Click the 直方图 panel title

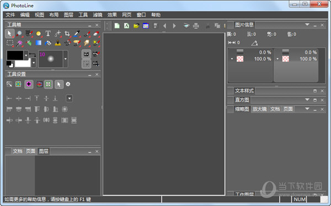coord(242,100)
